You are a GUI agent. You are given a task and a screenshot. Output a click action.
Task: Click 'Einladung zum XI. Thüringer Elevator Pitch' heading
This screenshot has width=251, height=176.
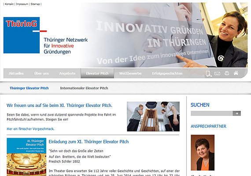89,142
